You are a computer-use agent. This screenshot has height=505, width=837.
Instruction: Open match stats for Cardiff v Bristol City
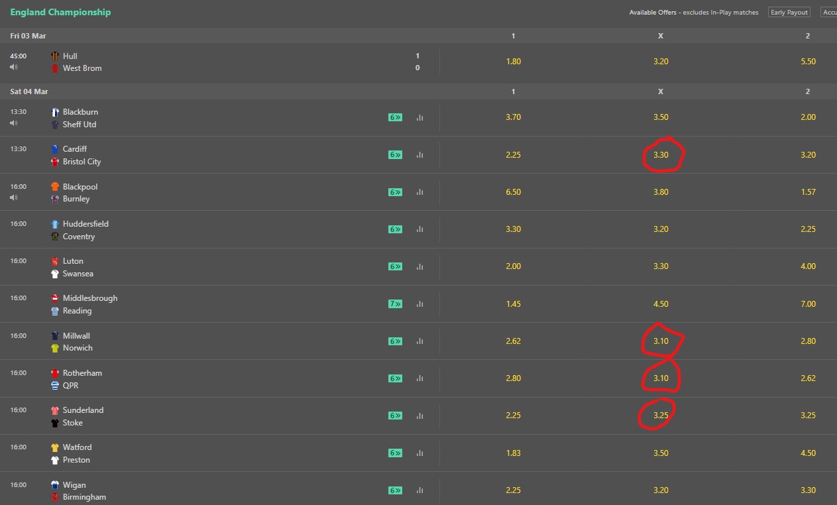[x=419, y=155]
